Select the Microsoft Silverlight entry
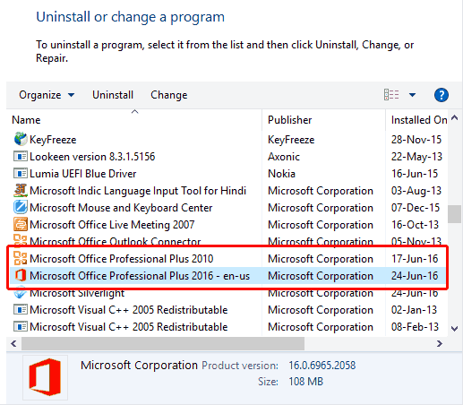This screenshot has height=405, width=463. [x=77, y=293]
